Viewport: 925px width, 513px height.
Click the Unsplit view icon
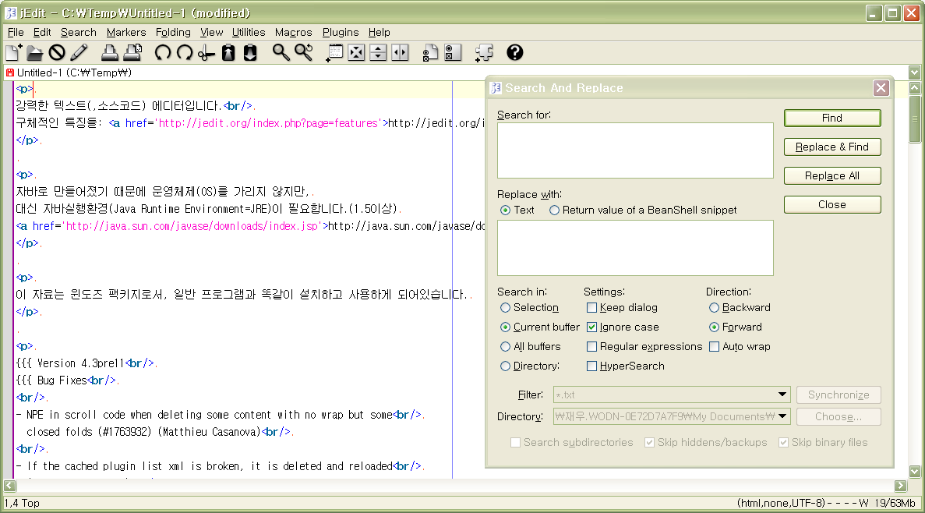tap(356, 52)
